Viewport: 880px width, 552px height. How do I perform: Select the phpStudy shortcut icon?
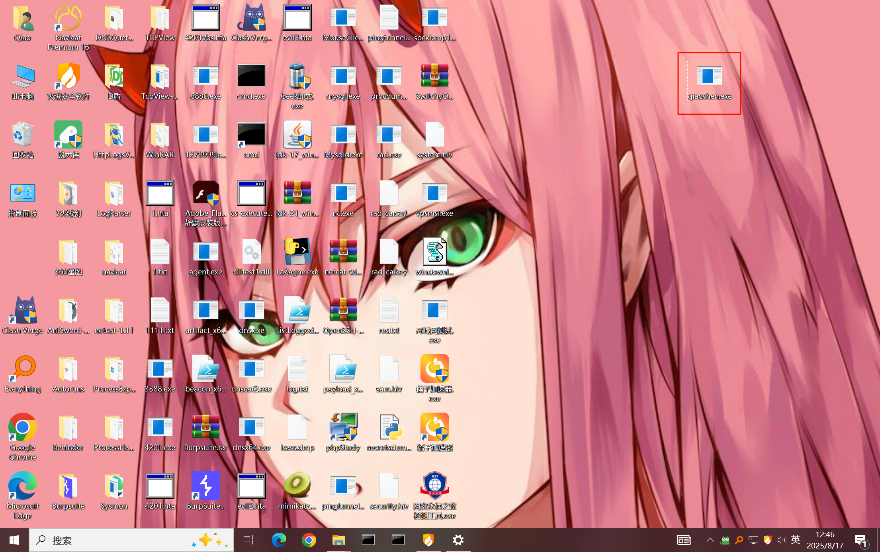coord(343,427)
